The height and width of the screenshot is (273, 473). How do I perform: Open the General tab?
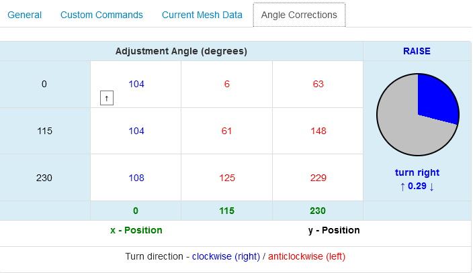[24, 15]
